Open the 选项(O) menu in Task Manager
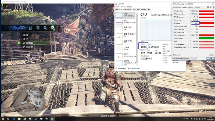This screenshot has height=121, width=215. (123, 7)
